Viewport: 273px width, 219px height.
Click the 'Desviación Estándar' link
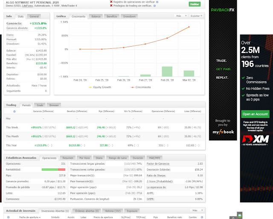click(159, 169)
